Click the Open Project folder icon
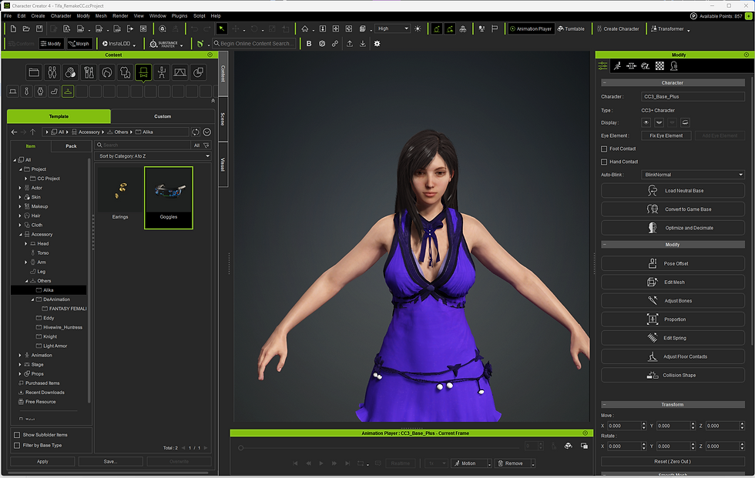This screenshot has height=478, width=755. pos(26,28)
